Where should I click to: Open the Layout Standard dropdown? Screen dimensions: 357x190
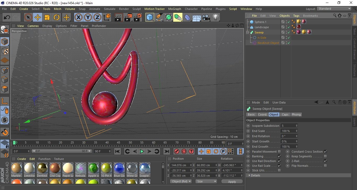[x=334, y=9]
